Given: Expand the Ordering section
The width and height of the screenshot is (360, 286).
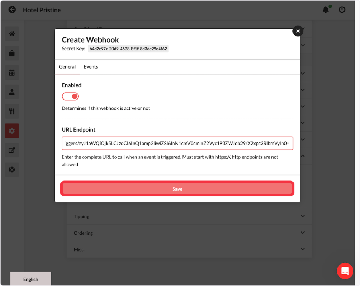Looking at the screenshot, I should tap(189, 233).
